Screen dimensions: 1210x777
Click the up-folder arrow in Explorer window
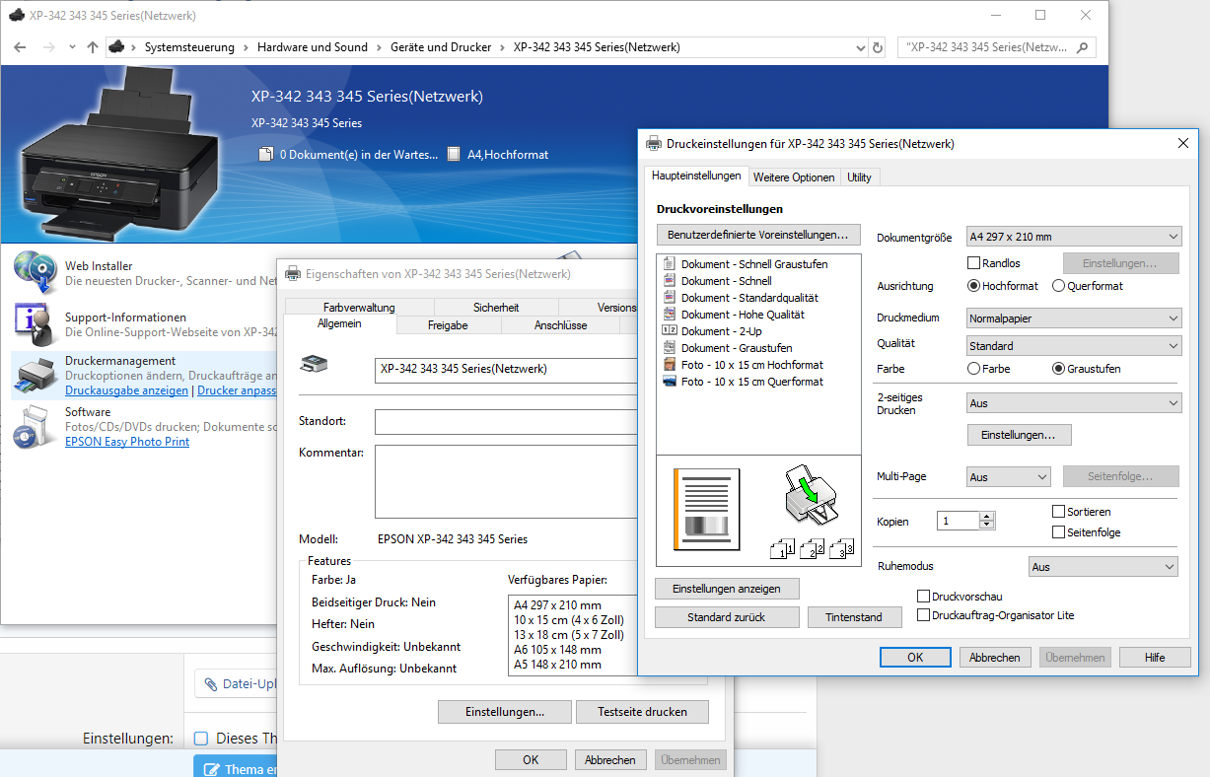pyautogui.click(x=93, y=47)
